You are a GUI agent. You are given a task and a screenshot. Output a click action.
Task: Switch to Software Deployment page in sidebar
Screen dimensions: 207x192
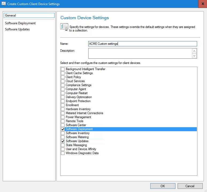point(20,23)
